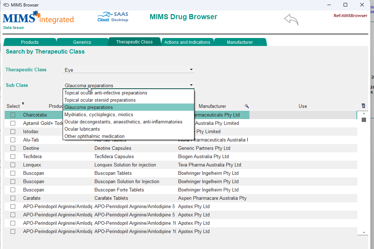Click the Ref:MIMSBrowser link
The height and width of the screenshot is (249, 374).
350,16
